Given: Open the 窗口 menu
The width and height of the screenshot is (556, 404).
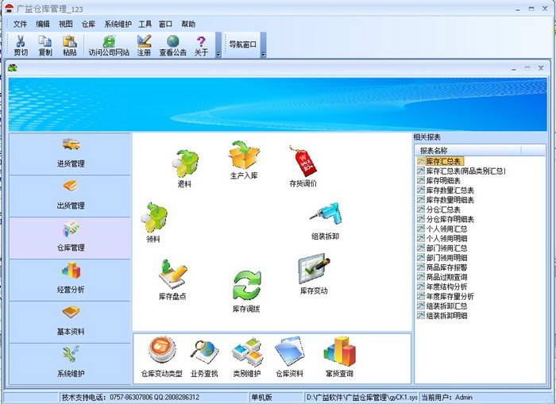Looking at the screenshot, I should [x=165, y=24].
